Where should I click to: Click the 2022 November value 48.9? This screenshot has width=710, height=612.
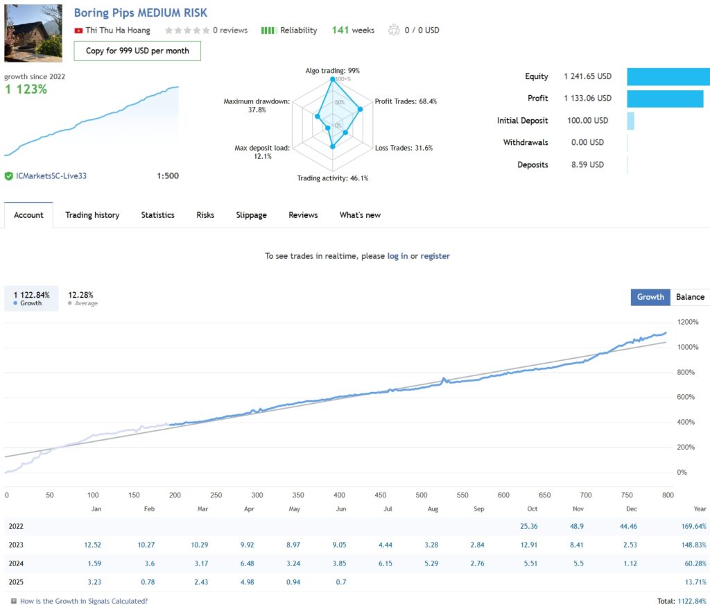[x=576, y=527]
